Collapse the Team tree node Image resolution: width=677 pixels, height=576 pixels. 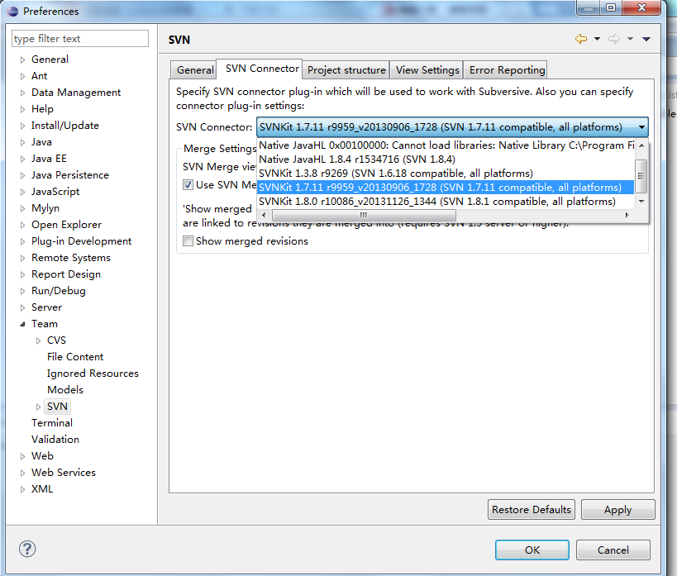pyautogui.click(x=23, y=324)
